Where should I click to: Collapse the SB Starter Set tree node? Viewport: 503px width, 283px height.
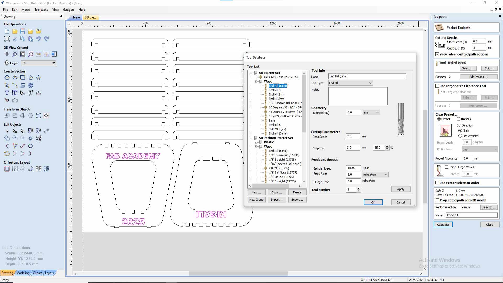pos(251,73)
